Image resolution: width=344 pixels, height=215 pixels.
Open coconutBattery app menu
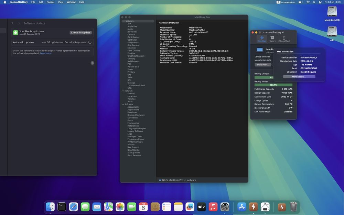coord(19,2)
